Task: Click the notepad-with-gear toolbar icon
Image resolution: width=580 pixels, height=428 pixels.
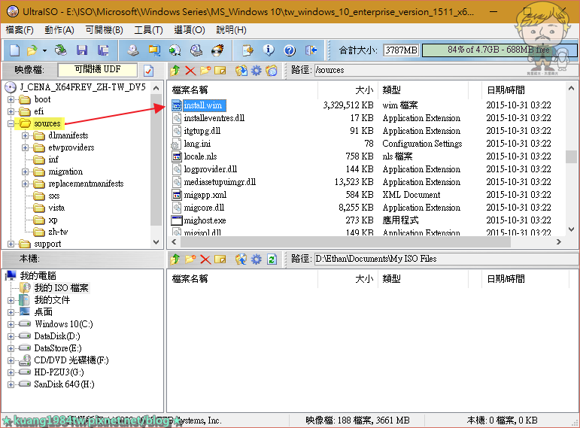Action: (247, 50)
